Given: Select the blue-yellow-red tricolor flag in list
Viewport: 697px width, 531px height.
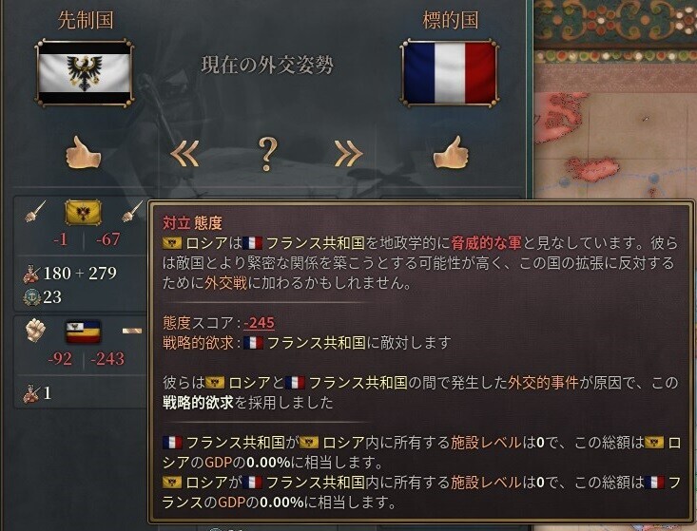Looking at the screenshot, I should click(x=83, y=332).
